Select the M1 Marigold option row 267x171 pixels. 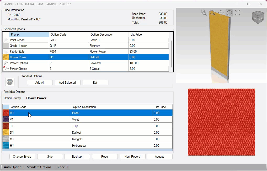point(88,139)
